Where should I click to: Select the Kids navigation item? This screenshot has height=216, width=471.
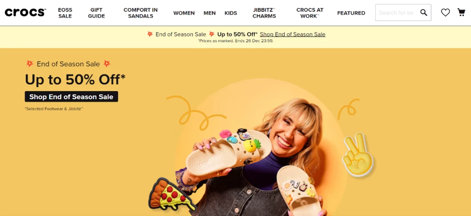[x=231, y=13]
